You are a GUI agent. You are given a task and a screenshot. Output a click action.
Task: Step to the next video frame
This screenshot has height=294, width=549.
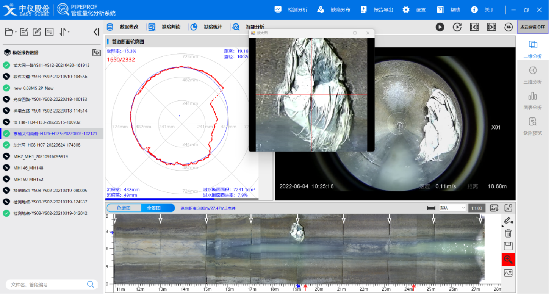coord(491,27)
